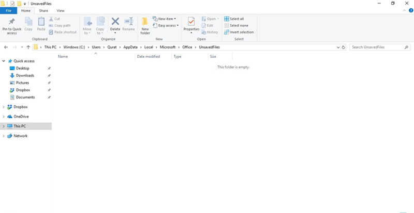Open the File menu tab

pyautogui.click(x=9, y=10)
